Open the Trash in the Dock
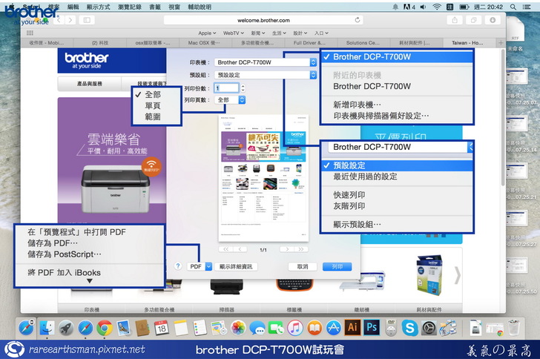Image resolution: width=540 pixels, height=359 pixels. pos(514,328)
